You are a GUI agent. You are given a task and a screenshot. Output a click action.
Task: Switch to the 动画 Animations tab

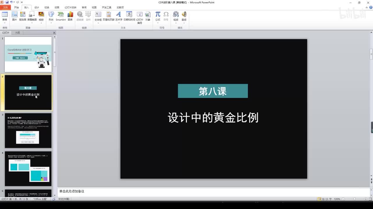pyautogui.click(x=57, y=8)
